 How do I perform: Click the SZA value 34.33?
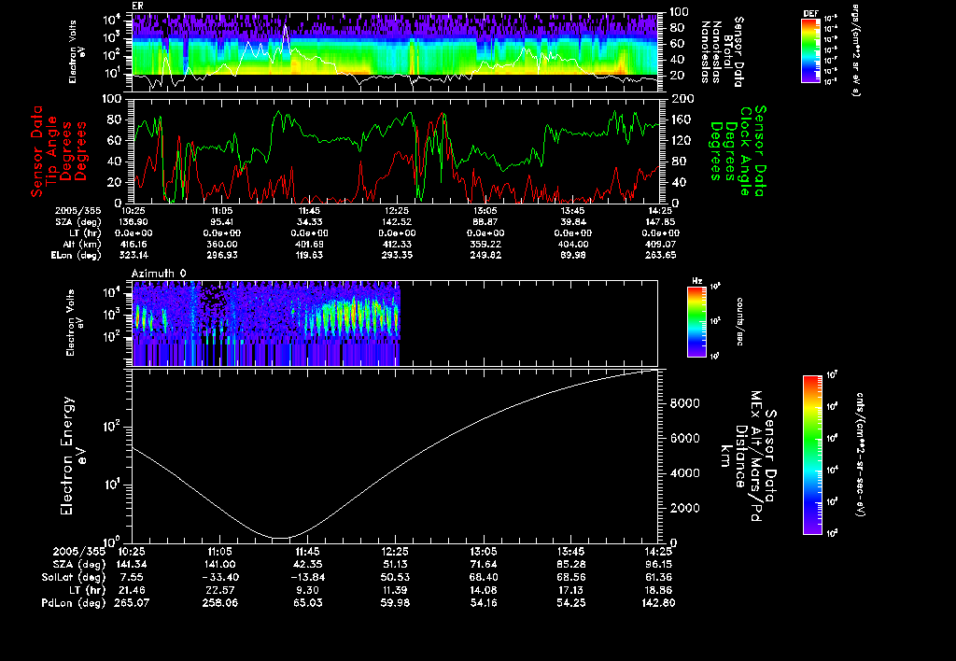pos(310,222)
